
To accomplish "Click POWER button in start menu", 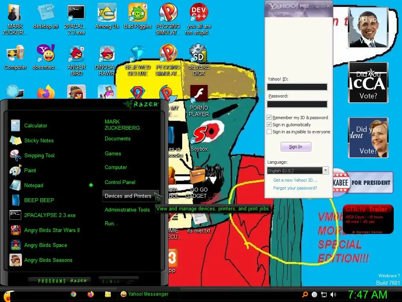I will 119,281.
